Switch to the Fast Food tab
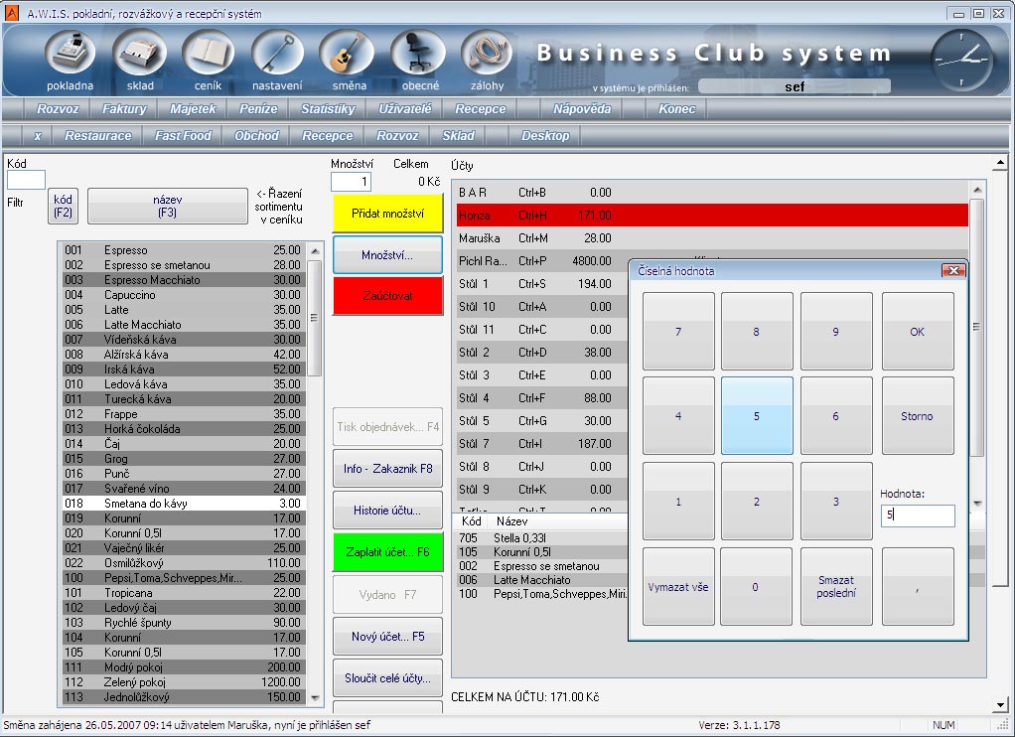Viewport: 1015px width, 737px height. (183, 136)
